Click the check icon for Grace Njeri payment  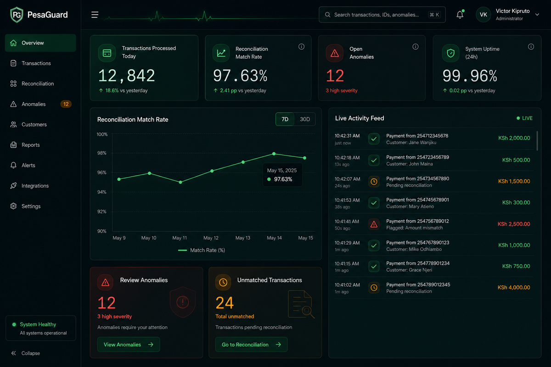pos(374,266)
